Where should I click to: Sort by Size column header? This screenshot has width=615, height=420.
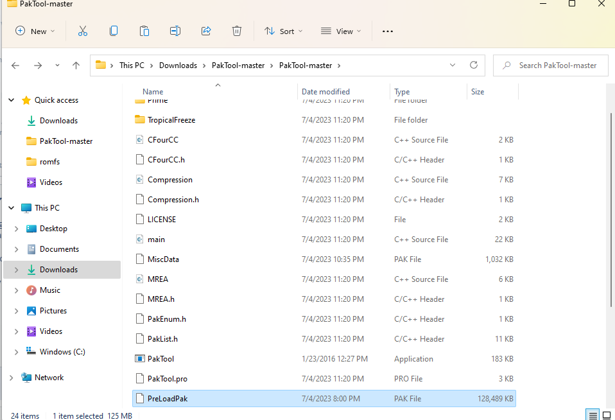478,91
